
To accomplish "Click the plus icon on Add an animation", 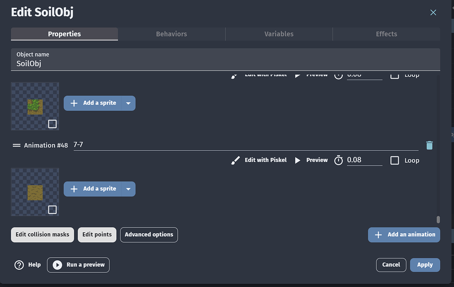I will [379, 235].
